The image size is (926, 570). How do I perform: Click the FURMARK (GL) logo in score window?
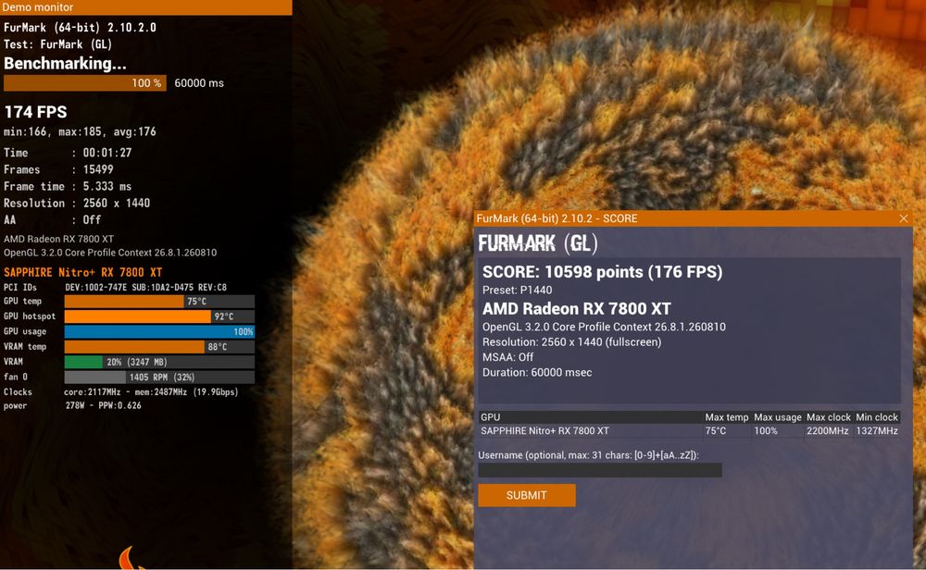pos(537,243)
